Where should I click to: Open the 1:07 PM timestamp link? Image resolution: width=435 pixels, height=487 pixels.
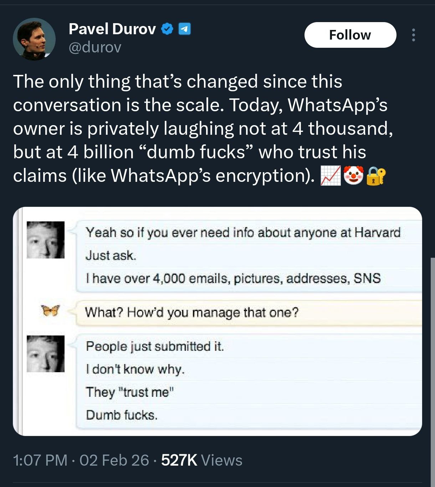click(x=40, y=460)
